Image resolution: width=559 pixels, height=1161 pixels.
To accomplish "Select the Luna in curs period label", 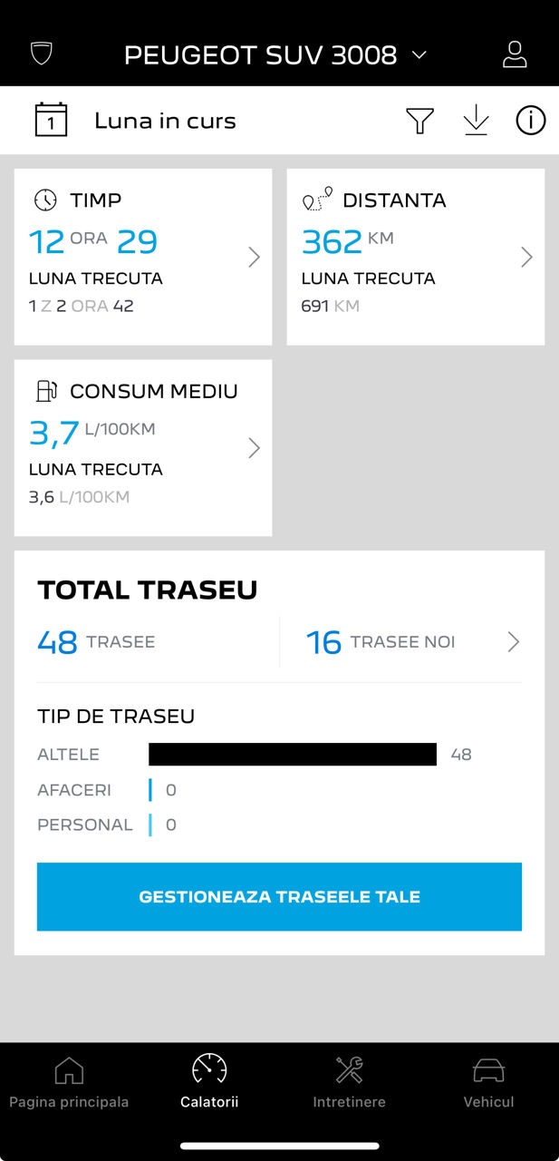I will 165,121.
